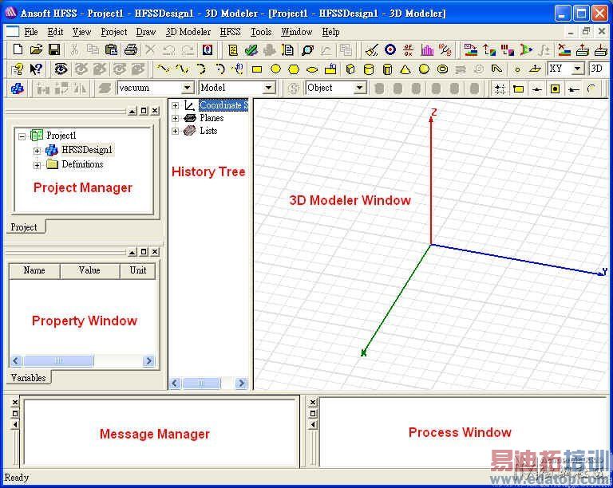Toggle object visibility with eye icon

coord(61,69)
